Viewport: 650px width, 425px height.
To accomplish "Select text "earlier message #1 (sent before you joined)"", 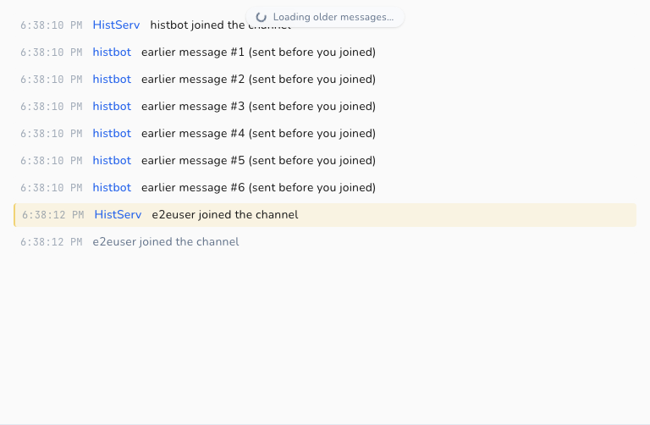I will coord(258,52).
